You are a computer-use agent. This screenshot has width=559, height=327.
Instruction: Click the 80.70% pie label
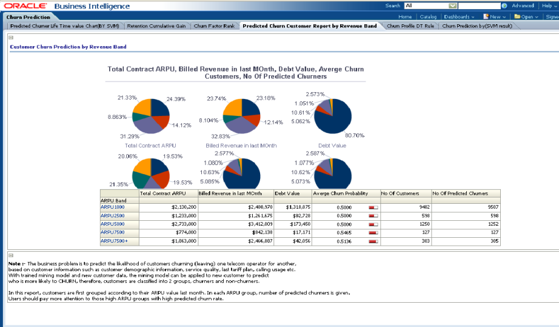(355, 135)
